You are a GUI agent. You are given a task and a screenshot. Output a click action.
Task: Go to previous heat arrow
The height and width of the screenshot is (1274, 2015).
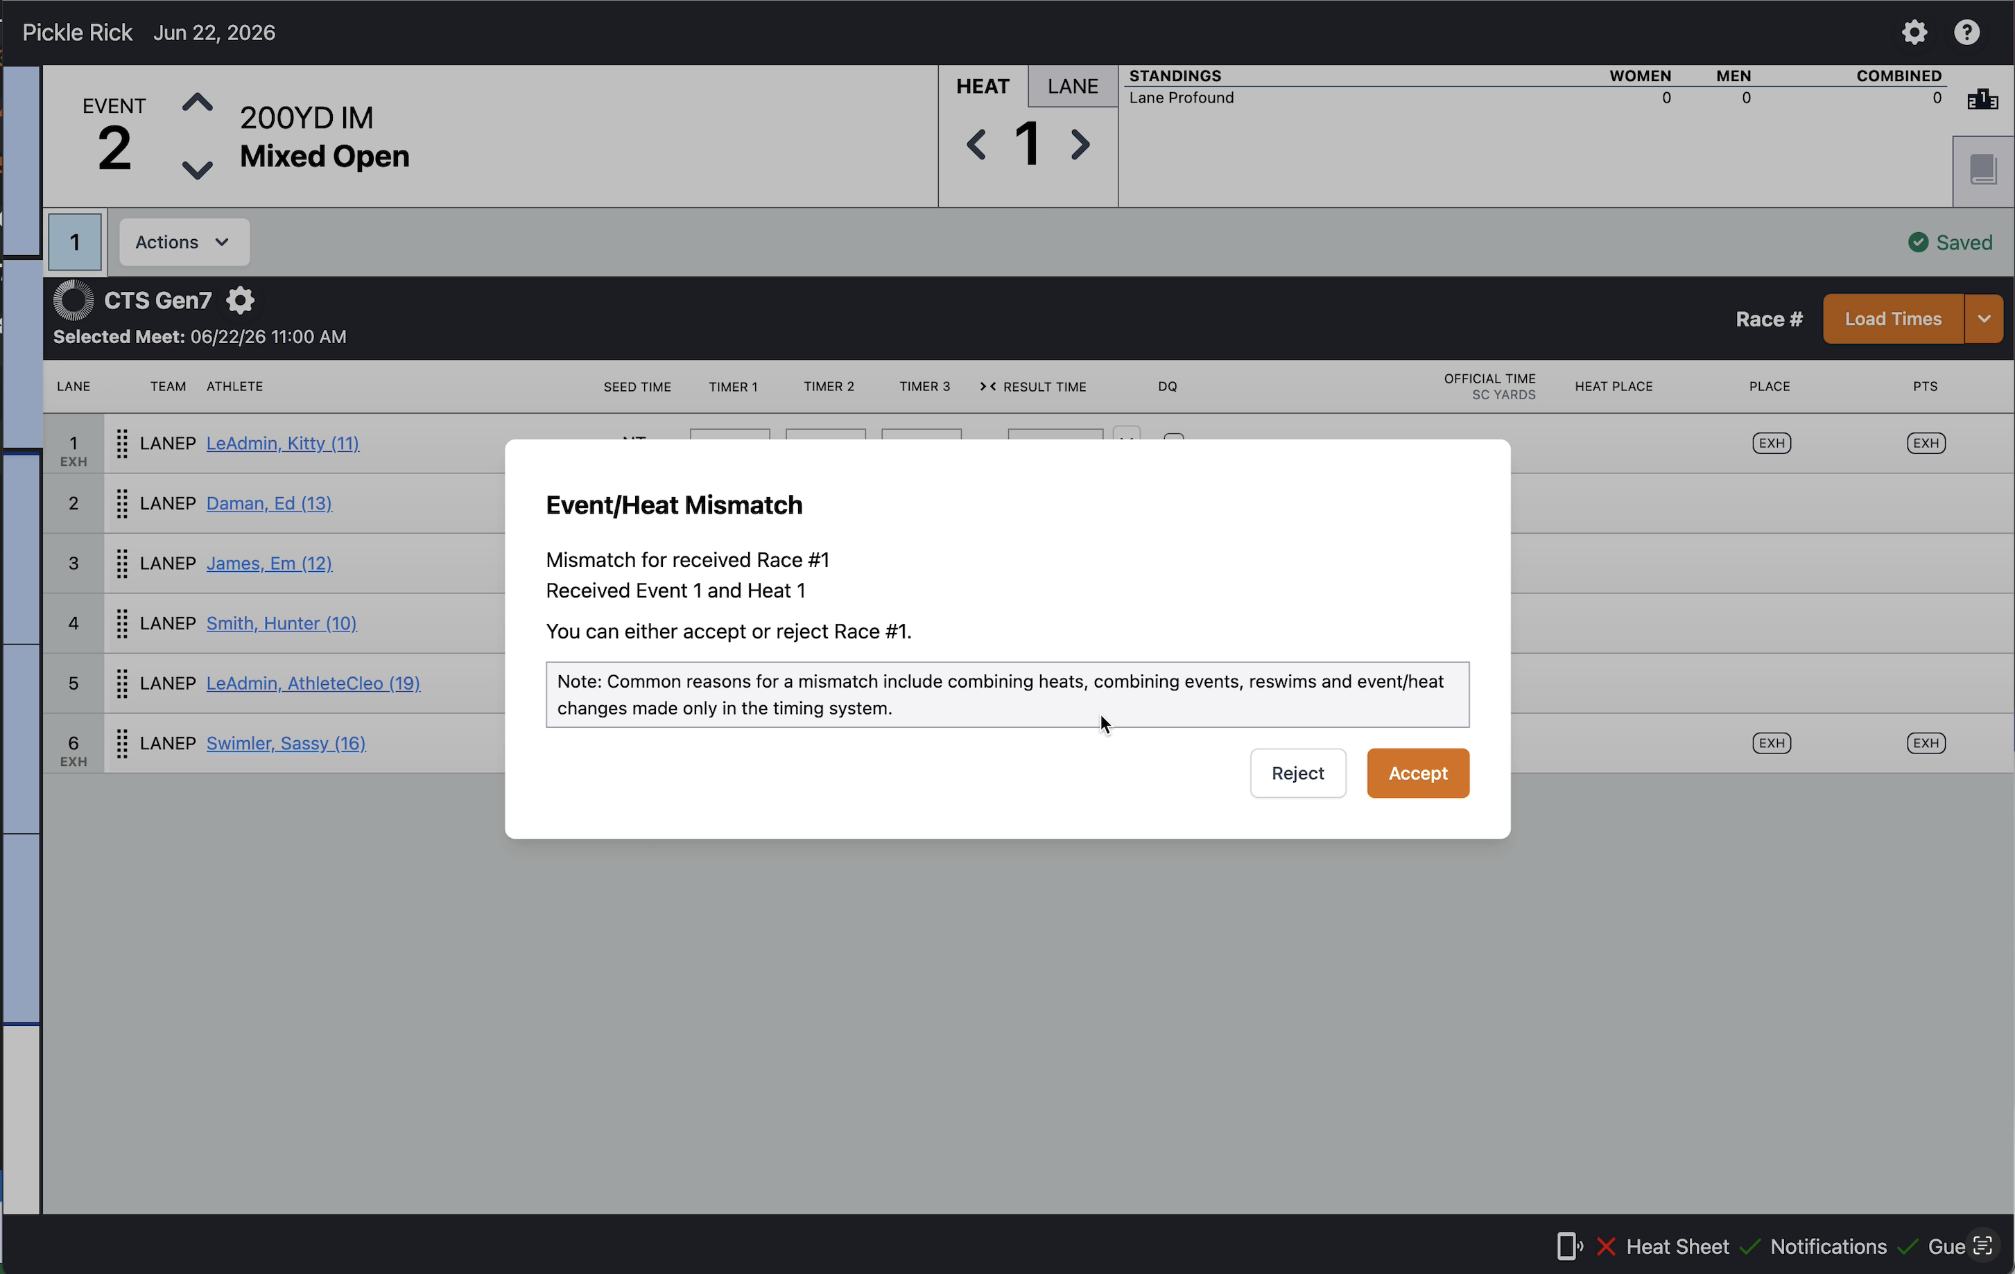coord(976,145)
